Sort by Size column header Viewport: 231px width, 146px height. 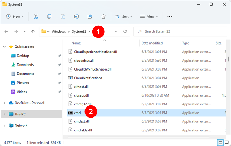pyautogui.click(x=219, y=43)
